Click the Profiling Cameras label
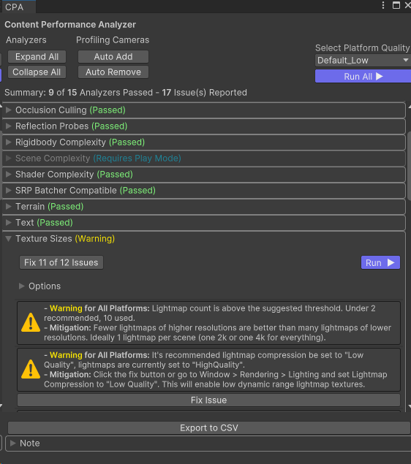The image size is (411, 464). (x=113, y=40)
